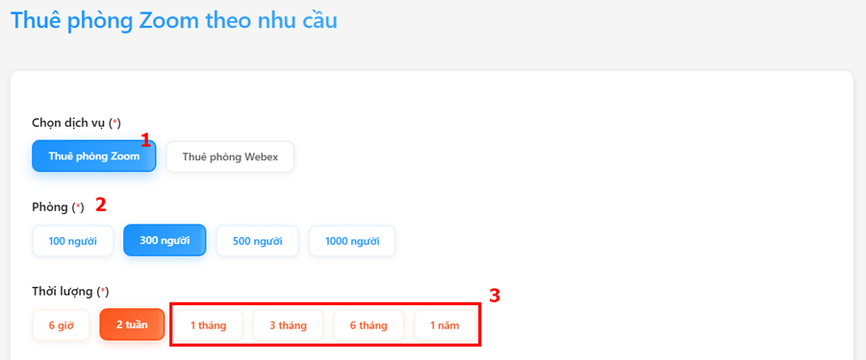This screenshot has height=360, width=866.
Task: Select the Thuê phòng Zoom service
Action: pos(94,156)
